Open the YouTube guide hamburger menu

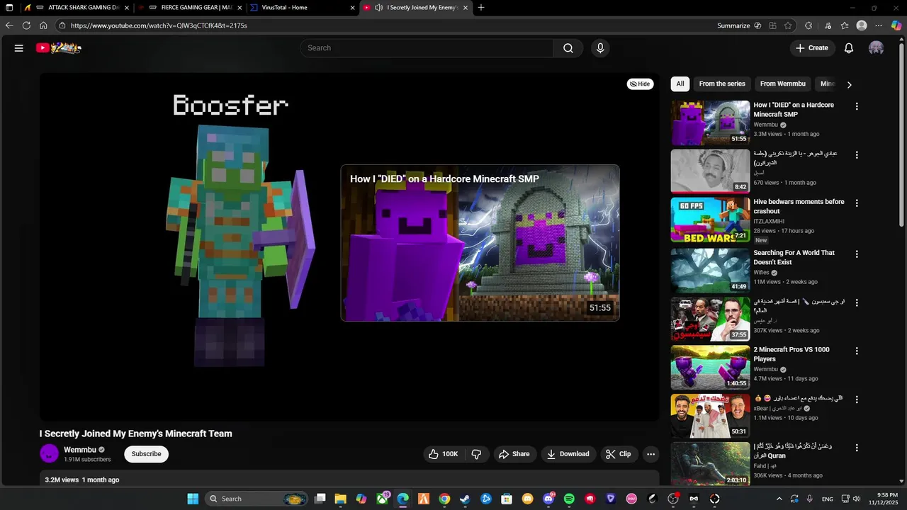19,48
